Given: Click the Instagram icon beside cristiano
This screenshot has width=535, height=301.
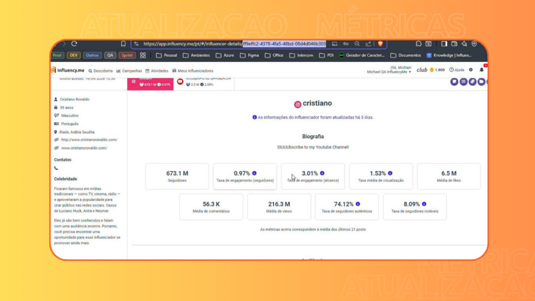Looking at the screenshot, I should click(297, 105).
